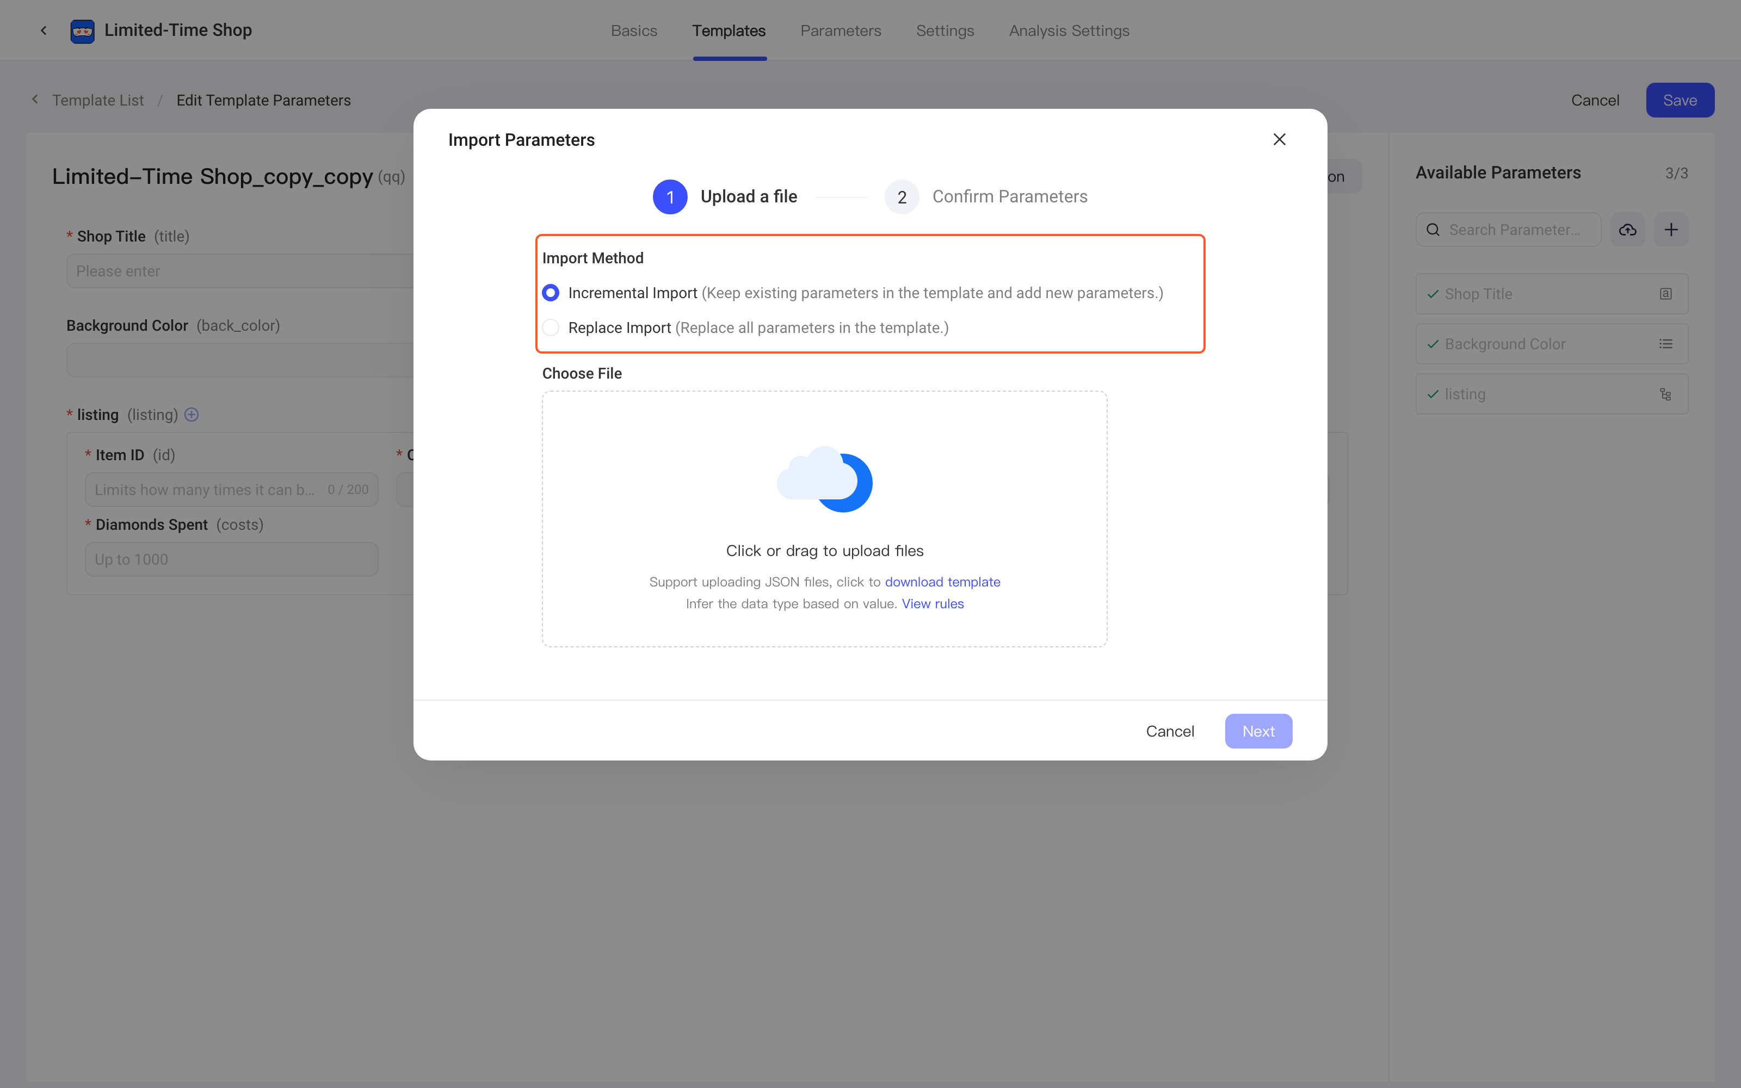Open the View rules link
Image resolution: width=1741 pixels, height=1088 pixels.
click(933, 604)
